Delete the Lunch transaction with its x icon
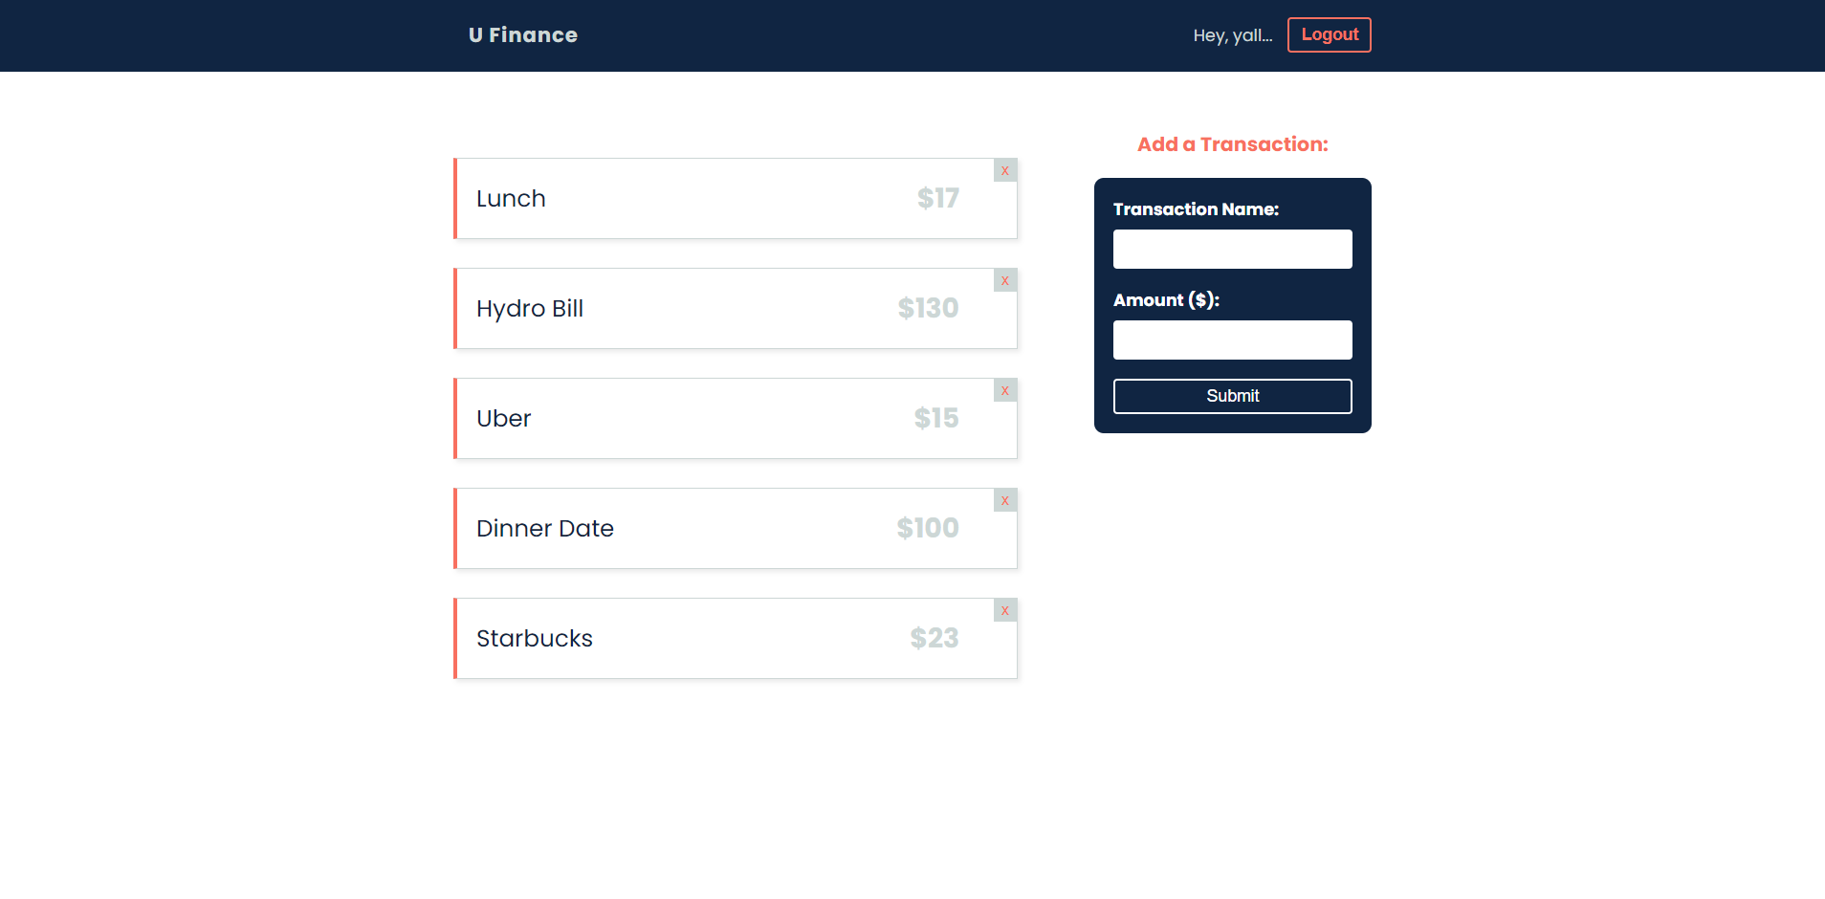The height and width of the screenshot is (899, 1825). pos(1005,170)
